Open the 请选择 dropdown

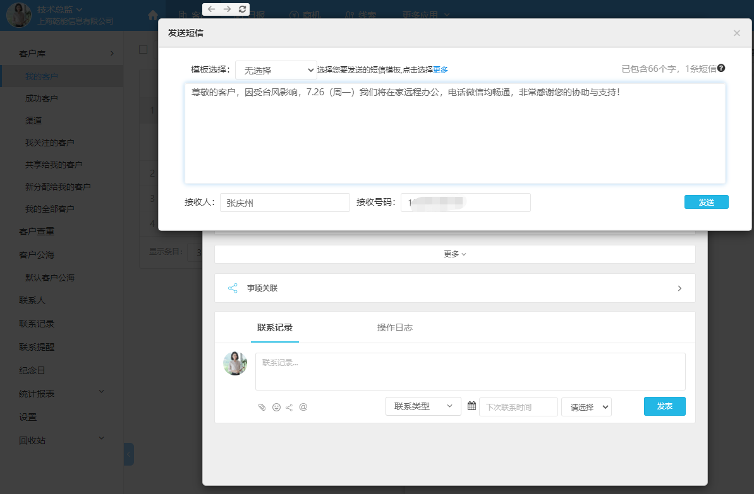586,407
